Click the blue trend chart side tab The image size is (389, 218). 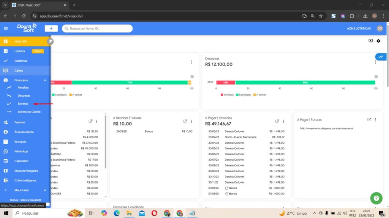pyautogui.click(x=381, y=57)
